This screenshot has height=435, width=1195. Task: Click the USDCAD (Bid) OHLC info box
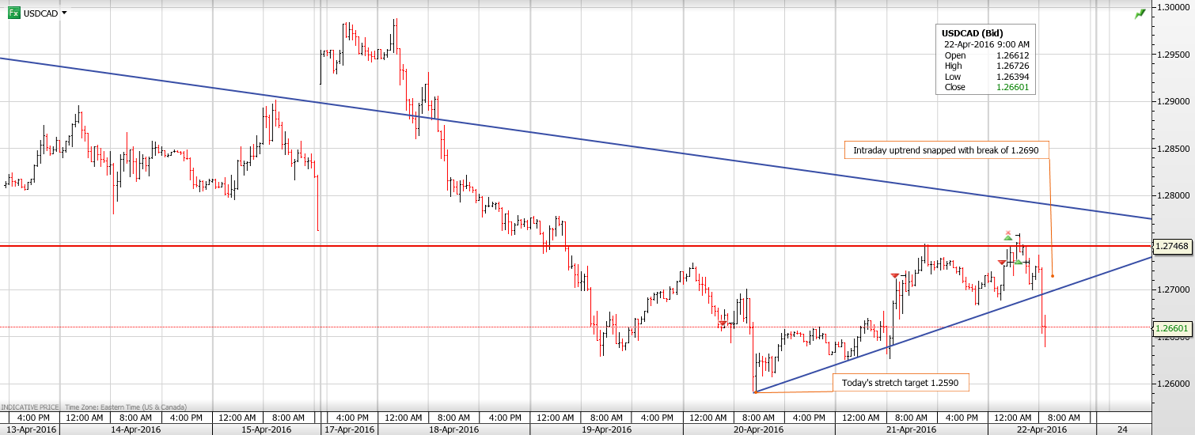click(985, 60)
